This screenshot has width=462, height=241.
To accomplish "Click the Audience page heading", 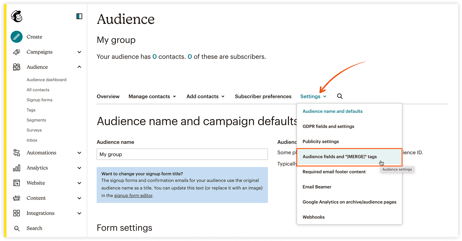I will tap(126, 19).
